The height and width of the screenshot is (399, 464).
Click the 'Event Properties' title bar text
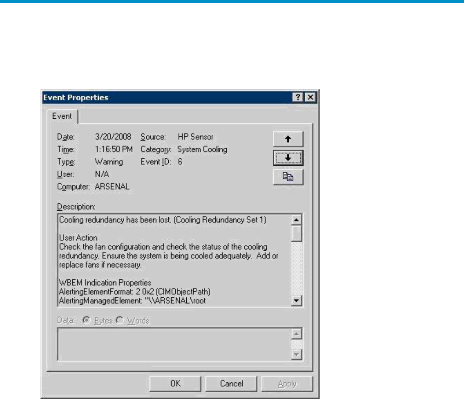(76, 98)
